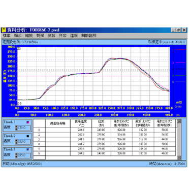Image resolution: width=189 pixels, height=189 pixels.
Task: Click the table scrollbar down arrow
Action: tap(179, 157)
